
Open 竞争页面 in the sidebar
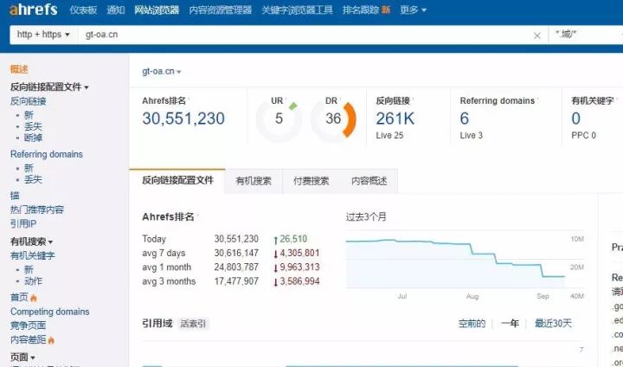pos(29,325)
